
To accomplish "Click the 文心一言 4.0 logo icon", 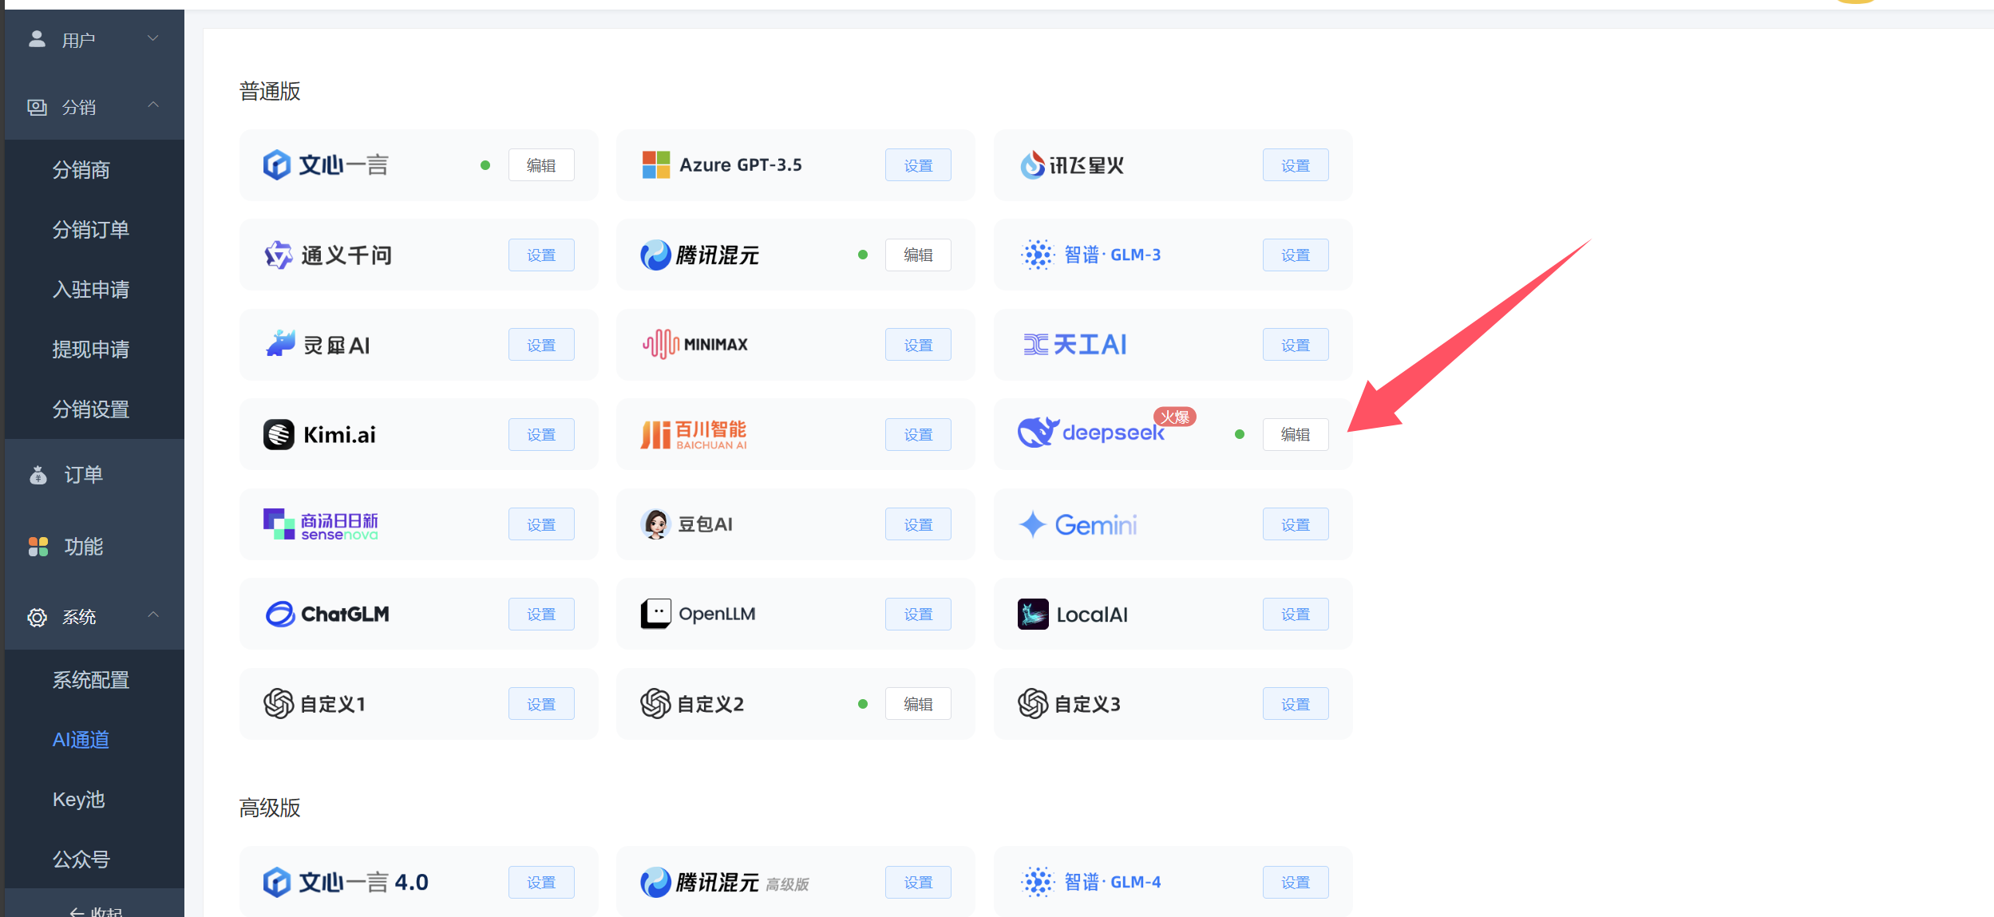I will (277, 882).
